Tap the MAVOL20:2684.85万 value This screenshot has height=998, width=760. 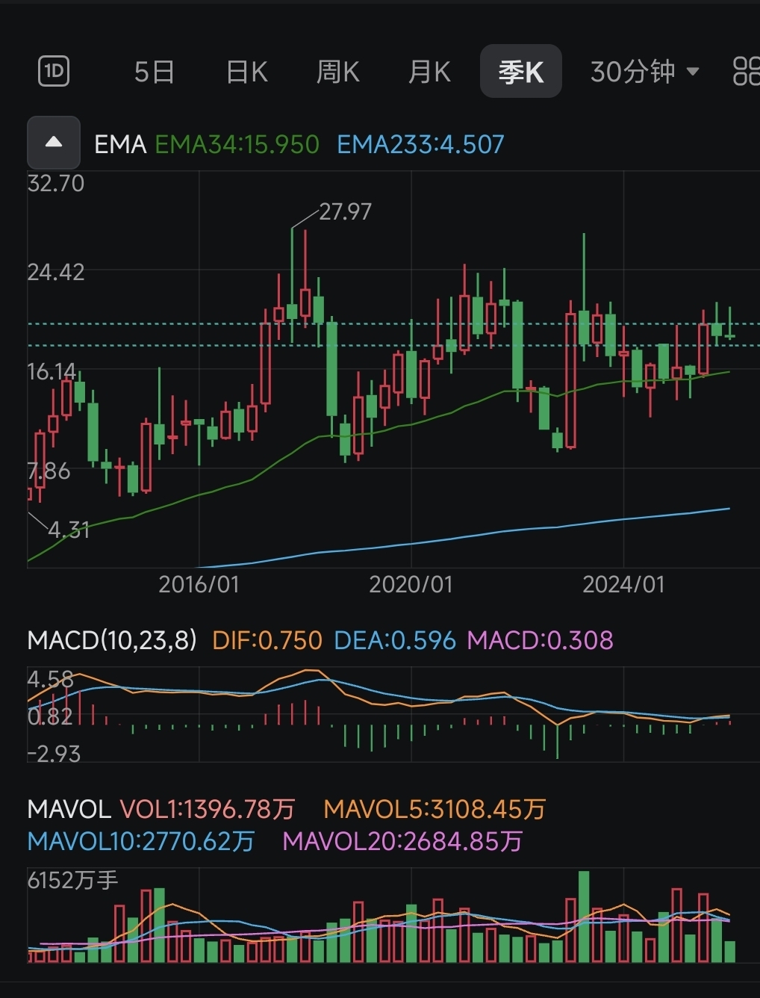(402, 842)
